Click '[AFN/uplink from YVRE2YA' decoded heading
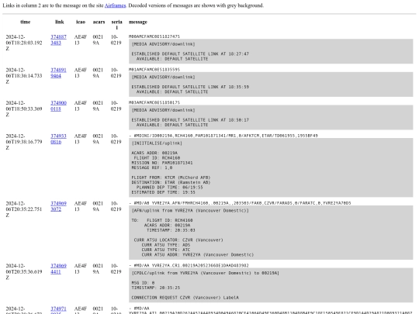 [x=190, y=210]
